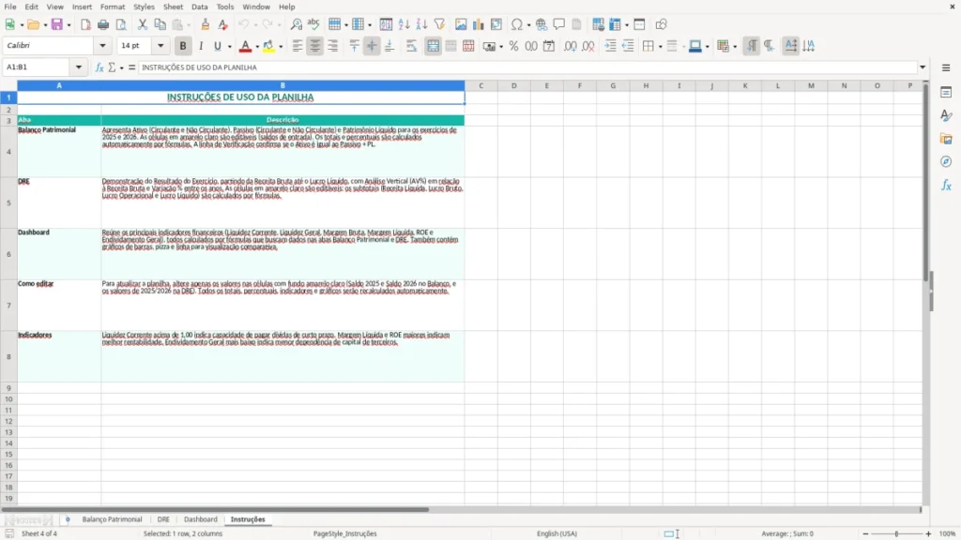
Task: Insert a hyperlink
Action: [x=542, y=24]
